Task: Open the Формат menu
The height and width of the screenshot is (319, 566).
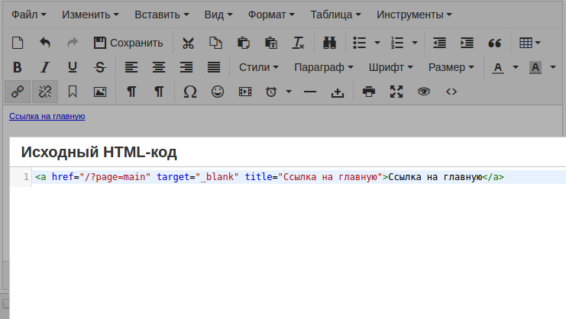Action: (271, 14)
